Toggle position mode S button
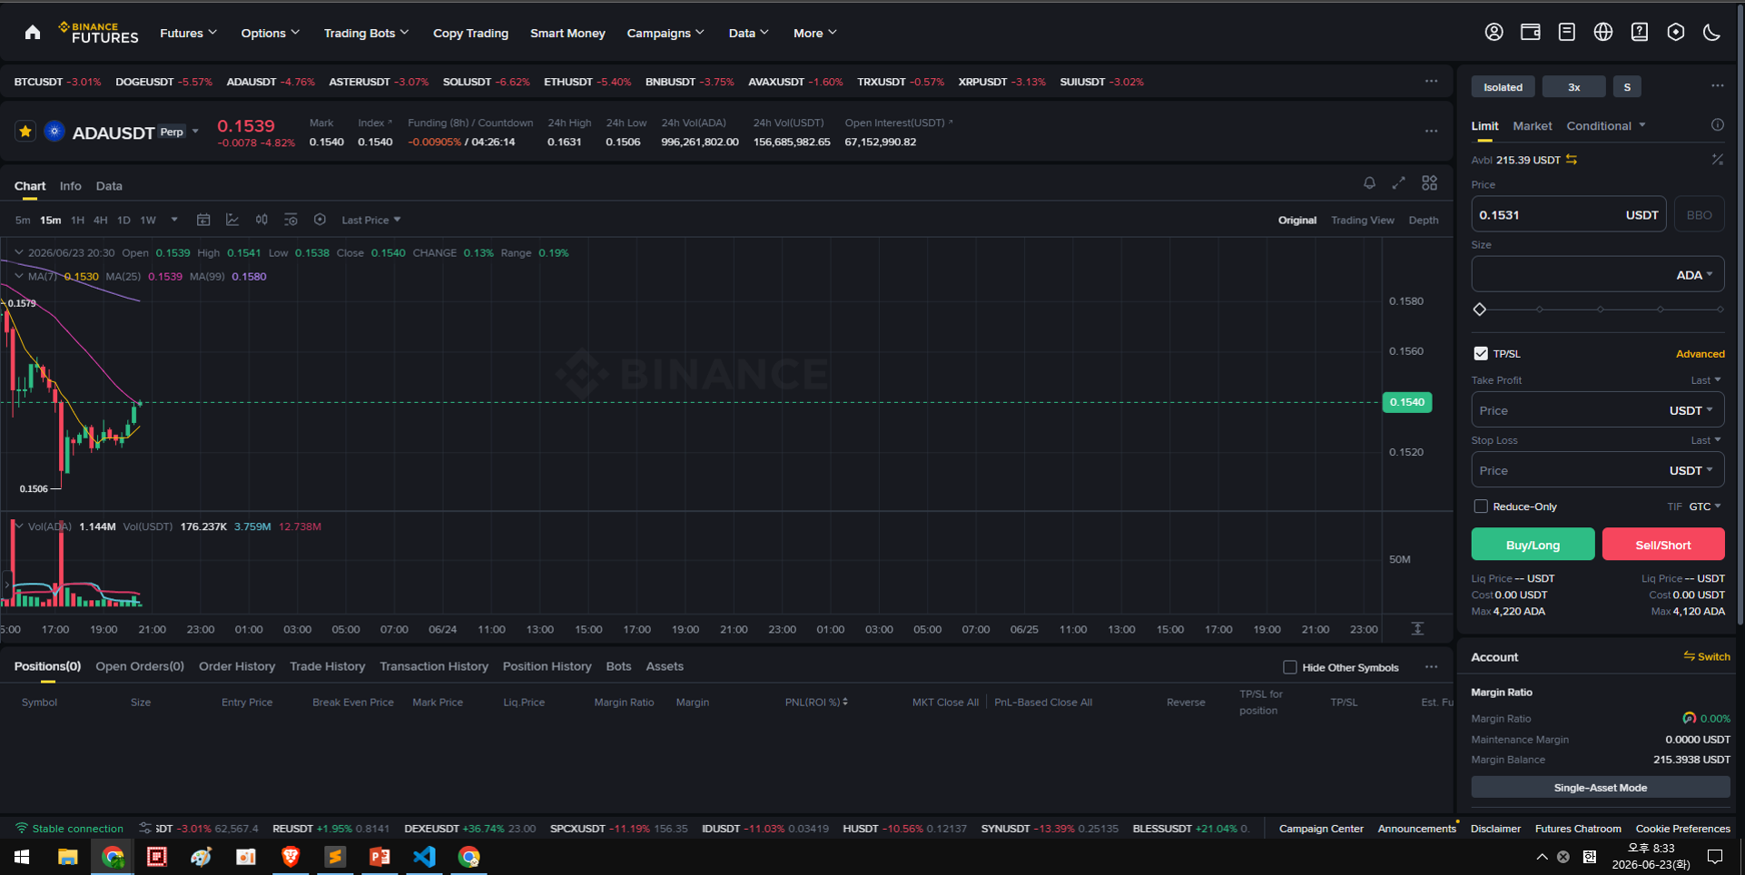This screenshot has width=1745, height=875. point(1627,87)
